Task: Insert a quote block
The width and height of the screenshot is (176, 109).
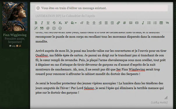Action: [x=42, y=28]
